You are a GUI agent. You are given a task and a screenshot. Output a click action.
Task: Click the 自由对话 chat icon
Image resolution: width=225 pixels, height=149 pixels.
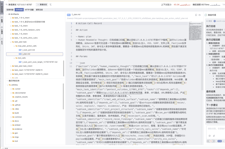(x=206, y=15)
